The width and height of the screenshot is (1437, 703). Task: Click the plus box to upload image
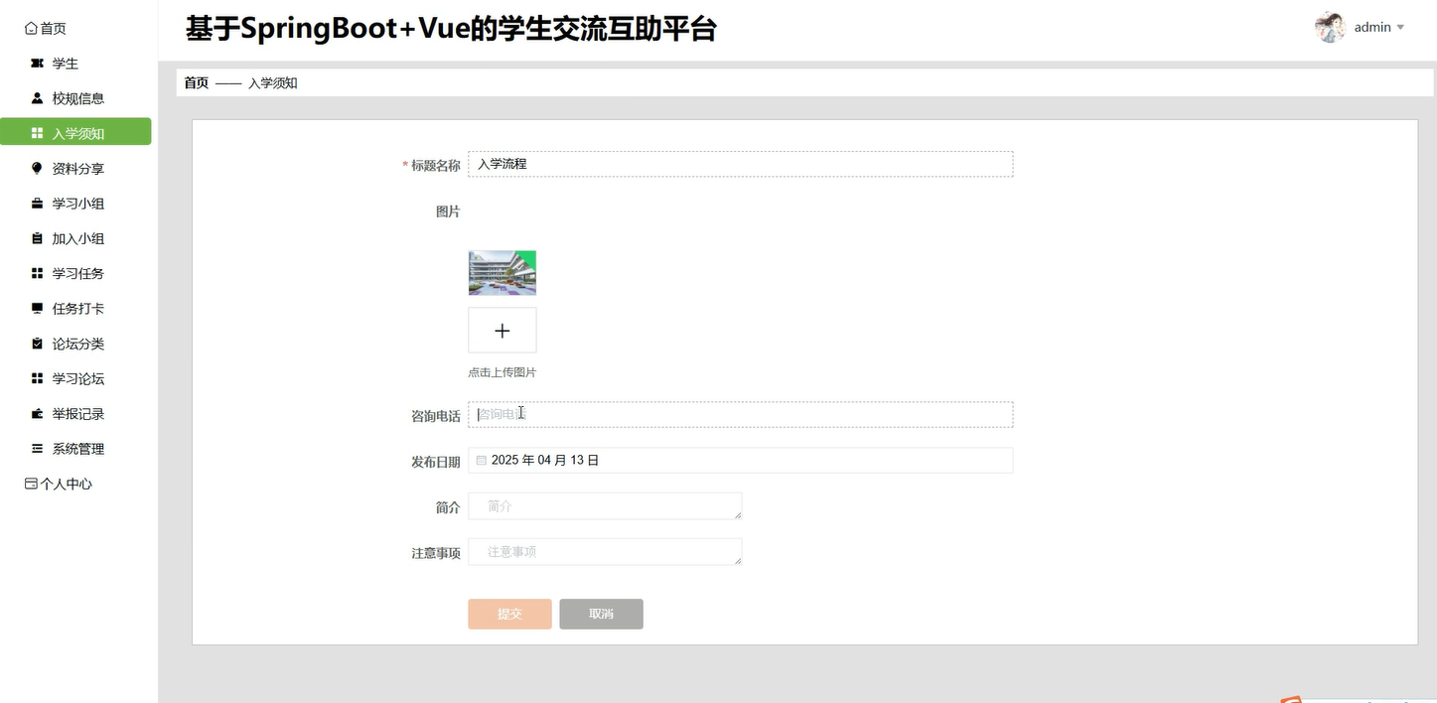point(503,330)
